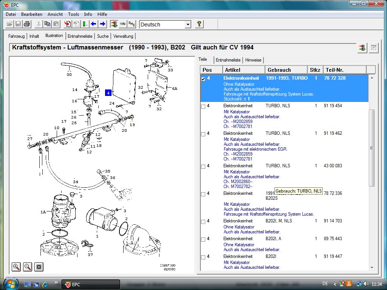Open the Datei menu
This screenshot has height=290, width=387.
click(11, 14)
